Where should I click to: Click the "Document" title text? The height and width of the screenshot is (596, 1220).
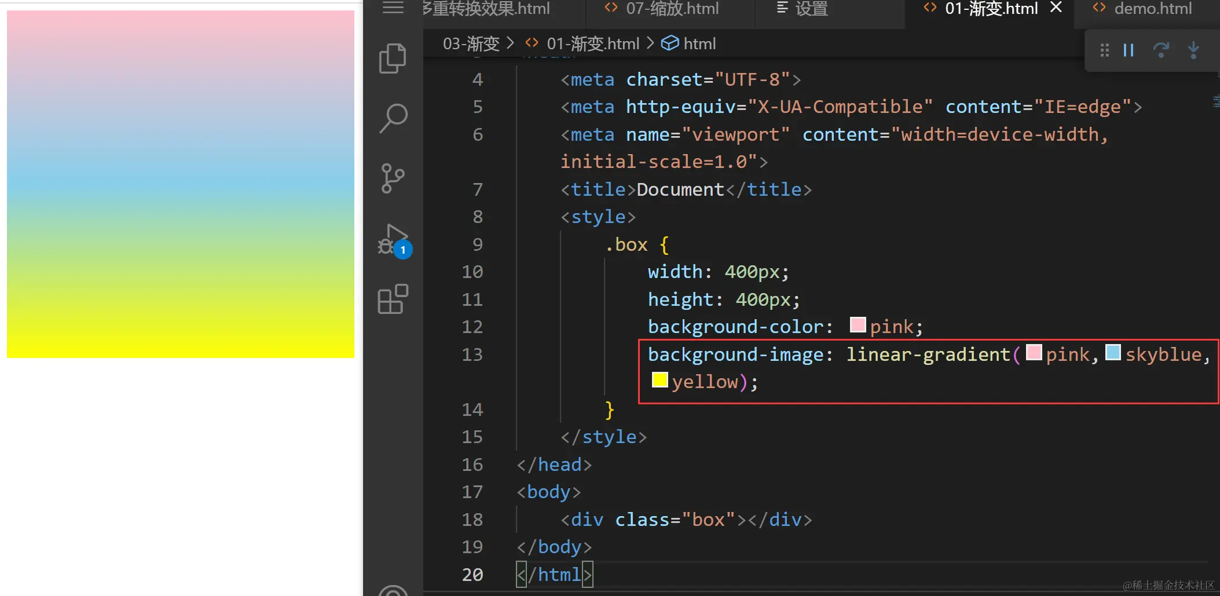click(x=680, y=189)
